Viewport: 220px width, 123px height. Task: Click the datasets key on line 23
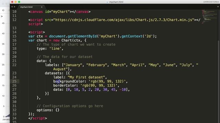point(53,73)
